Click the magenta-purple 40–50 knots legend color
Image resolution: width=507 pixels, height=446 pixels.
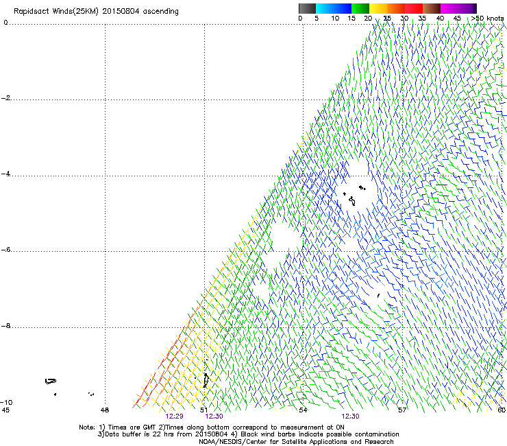pyautogui.click(x=458, y=8)
